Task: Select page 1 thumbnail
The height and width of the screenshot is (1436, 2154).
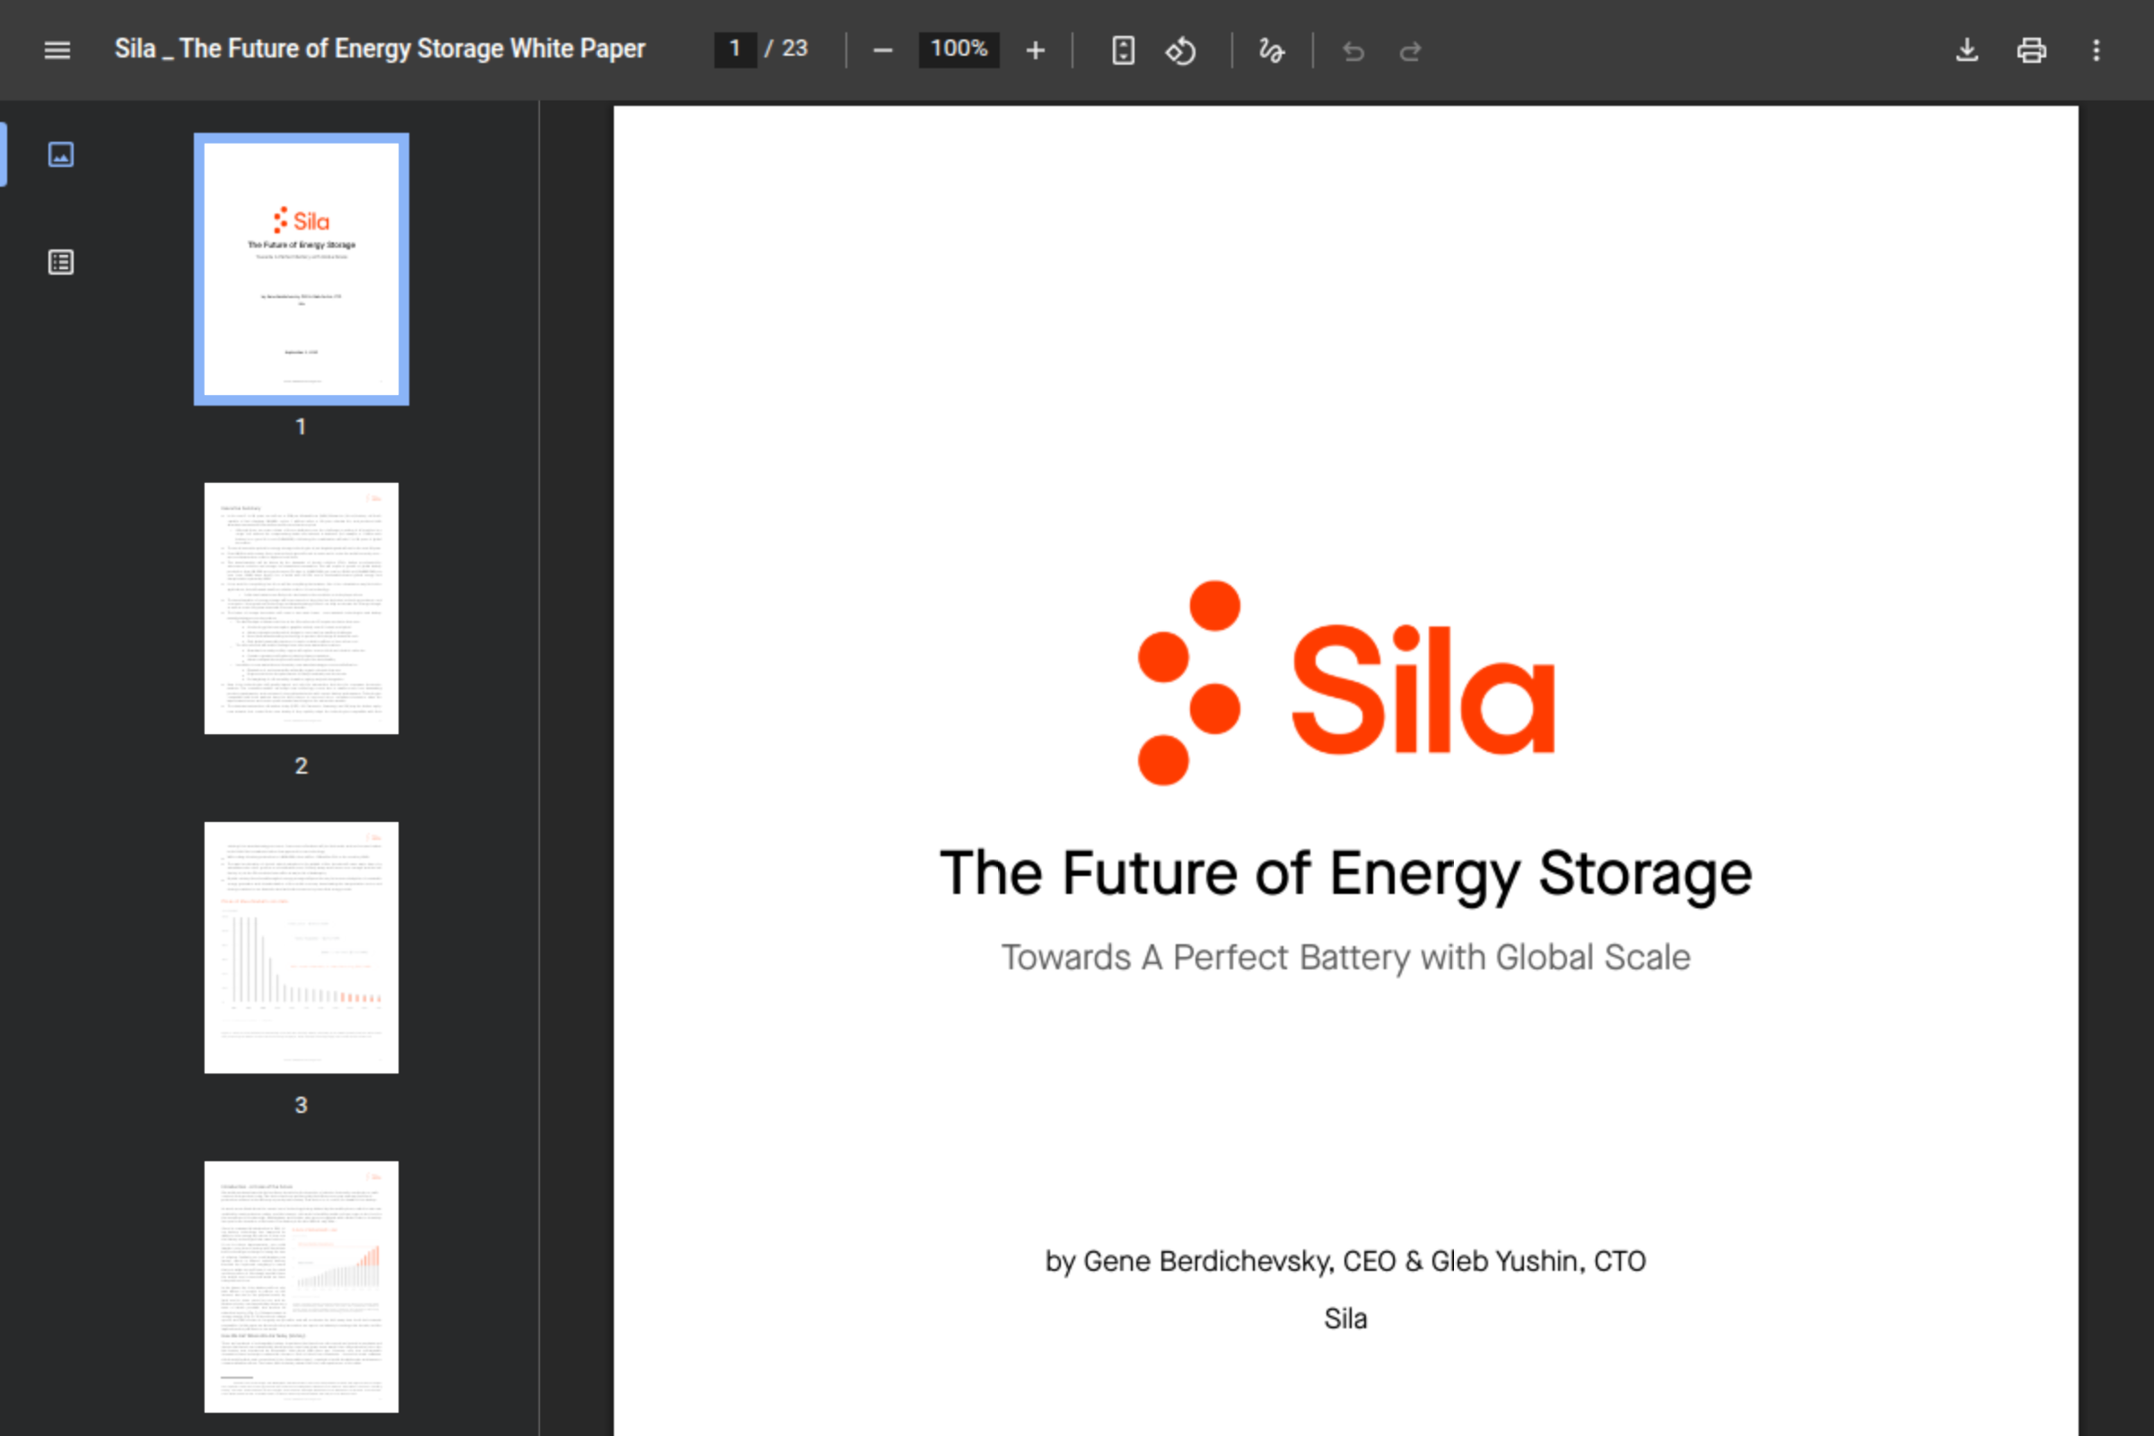Action: (x=302, y=268)
